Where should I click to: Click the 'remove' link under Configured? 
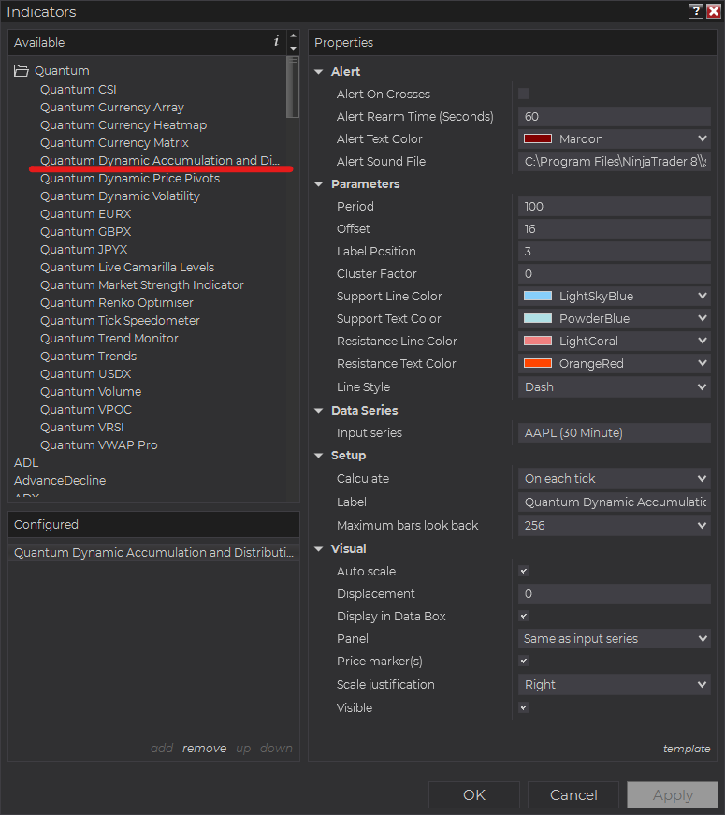coord(204,748)
